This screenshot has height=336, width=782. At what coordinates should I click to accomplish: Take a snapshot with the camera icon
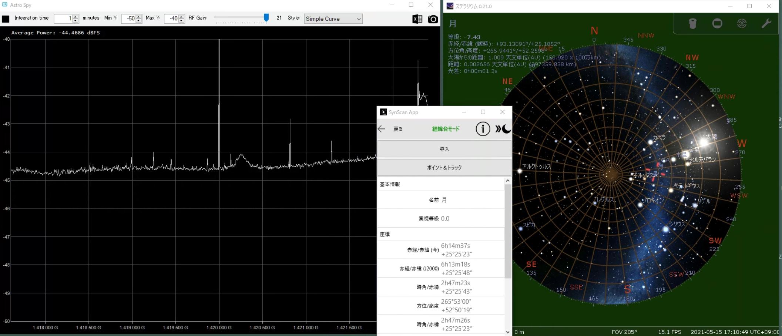pyautogui.click(x=433, y=19)
